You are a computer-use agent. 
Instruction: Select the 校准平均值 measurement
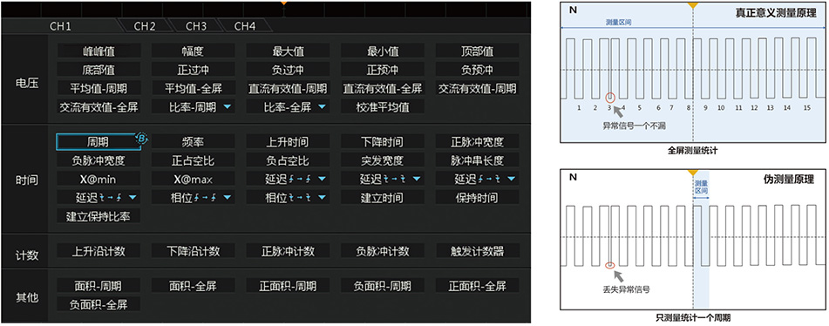pos(383,106)
